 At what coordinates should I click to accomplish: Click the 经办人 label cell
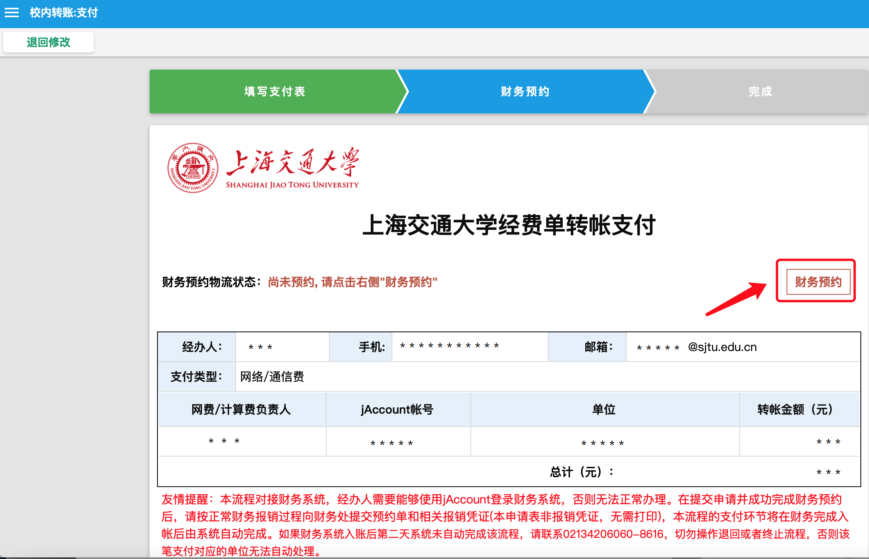coord(197,347)
